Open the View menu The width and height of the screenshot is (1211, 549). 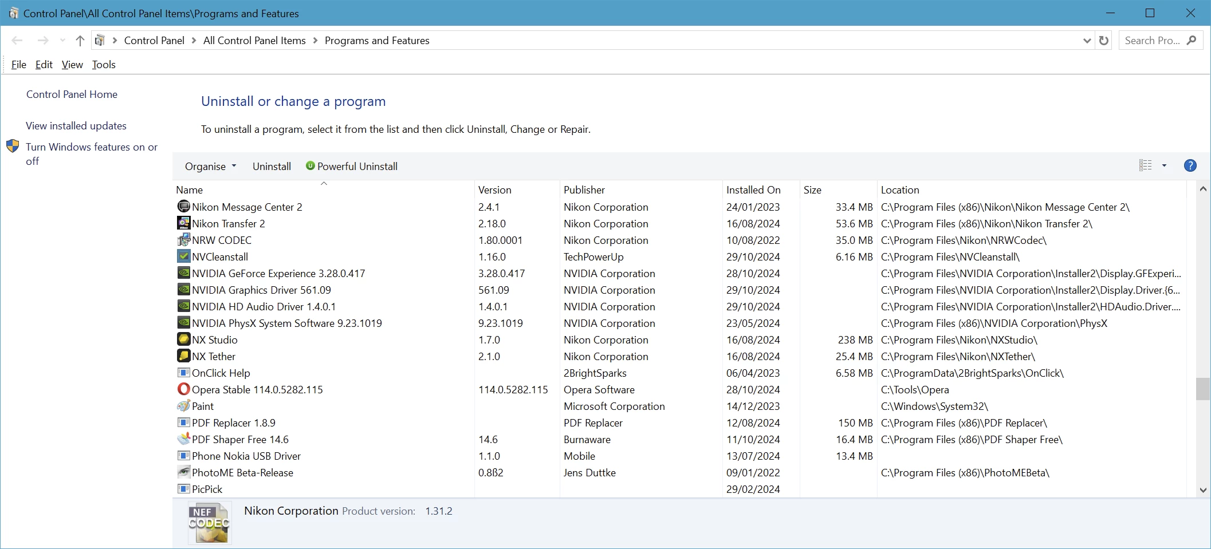pos(72,65)
